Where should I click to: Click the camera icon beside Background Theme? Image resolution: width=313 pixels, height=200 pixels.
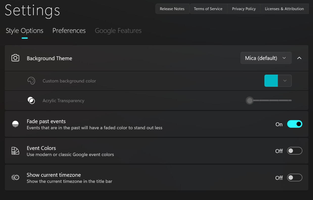point(15,58)
